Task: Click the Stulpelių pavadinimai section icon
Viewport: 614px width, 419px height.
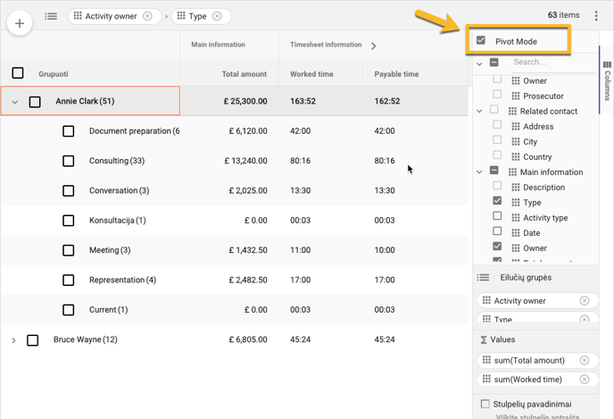Action: [485, 404]
